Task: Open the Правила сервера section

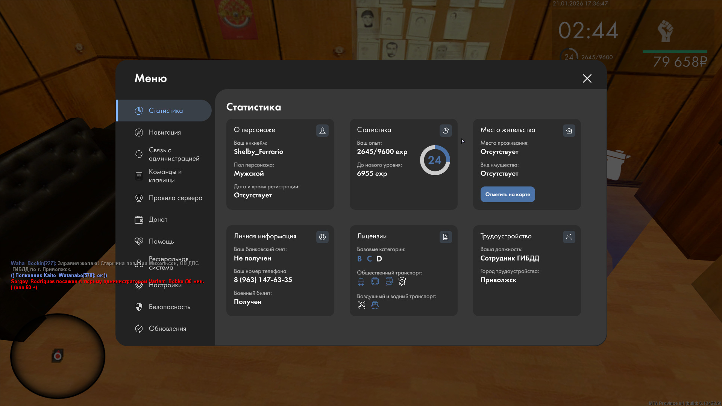Action: 175,198
